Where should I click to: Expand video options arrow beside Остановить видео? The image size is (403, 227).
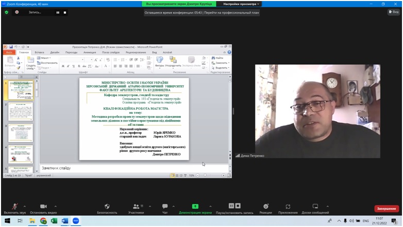coord(56,206)
